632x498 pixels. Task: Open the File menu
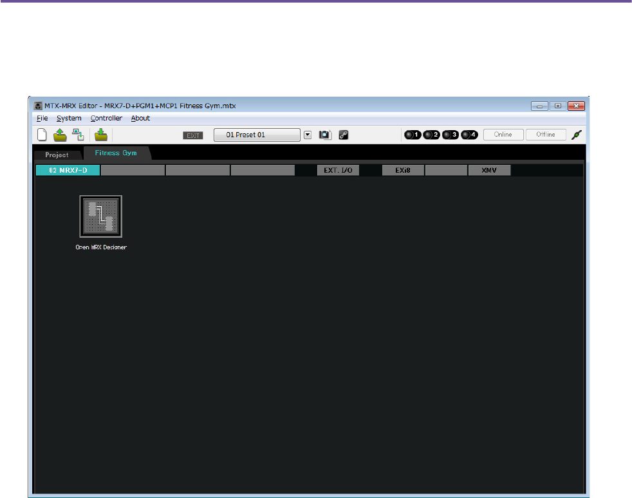pyautogui.click(x=42, y=119)
